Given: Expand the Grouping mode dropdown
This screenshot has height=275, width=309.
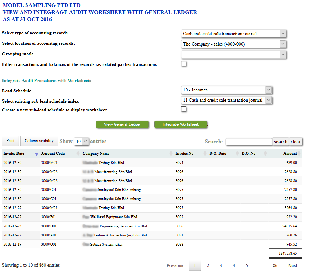Looking at the screenshot, I should pyautogui.click(x=234, y=54).
